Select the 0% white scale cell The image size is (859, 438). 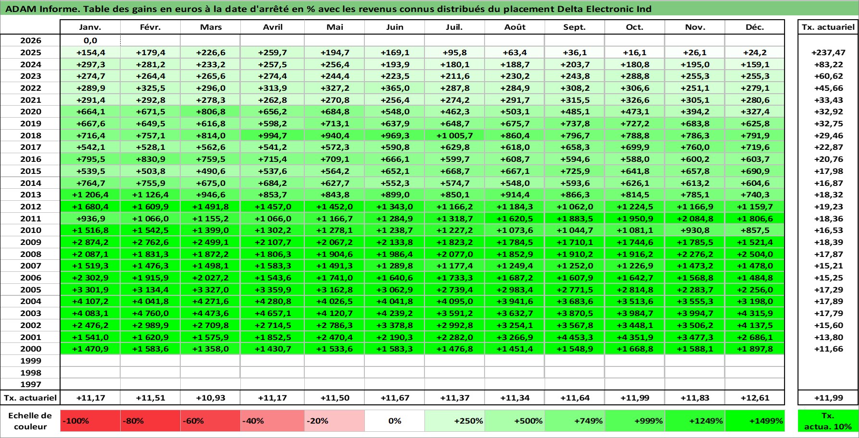(395, 421)
